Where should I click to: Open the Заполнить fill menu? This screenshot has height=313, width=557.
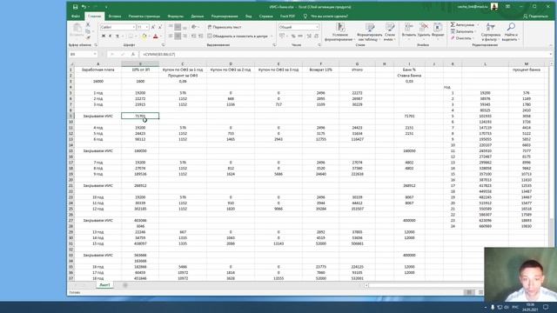tap(463, 31)
